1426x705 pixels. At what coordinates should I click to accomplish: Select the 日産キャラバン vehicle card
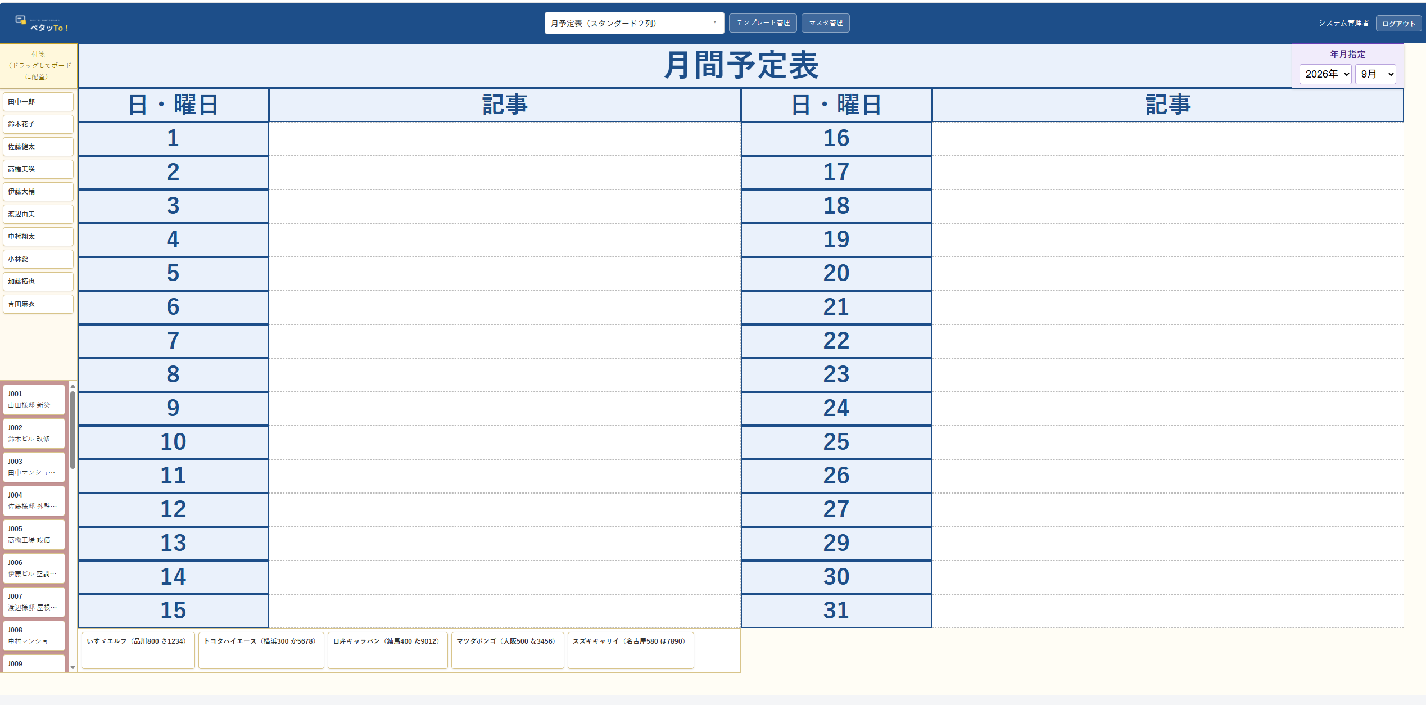(388, 650)
